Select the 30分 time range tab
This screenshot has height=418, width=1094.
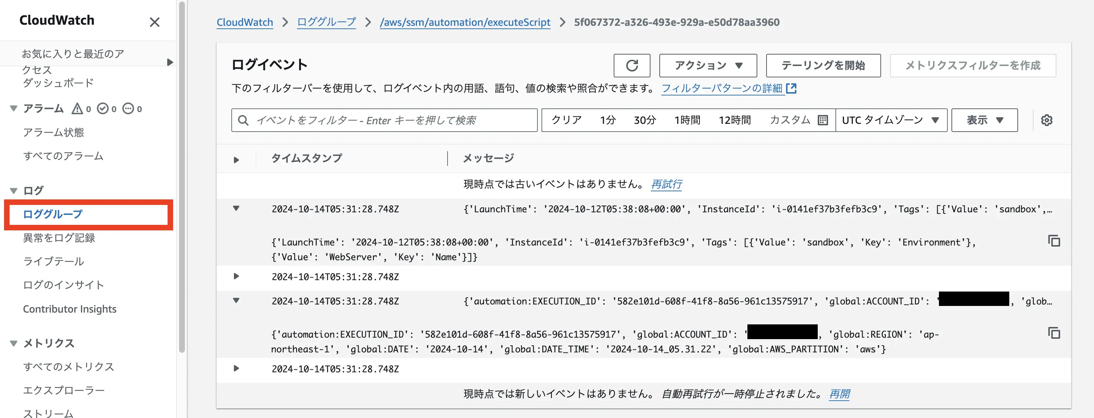coord(645,120)
